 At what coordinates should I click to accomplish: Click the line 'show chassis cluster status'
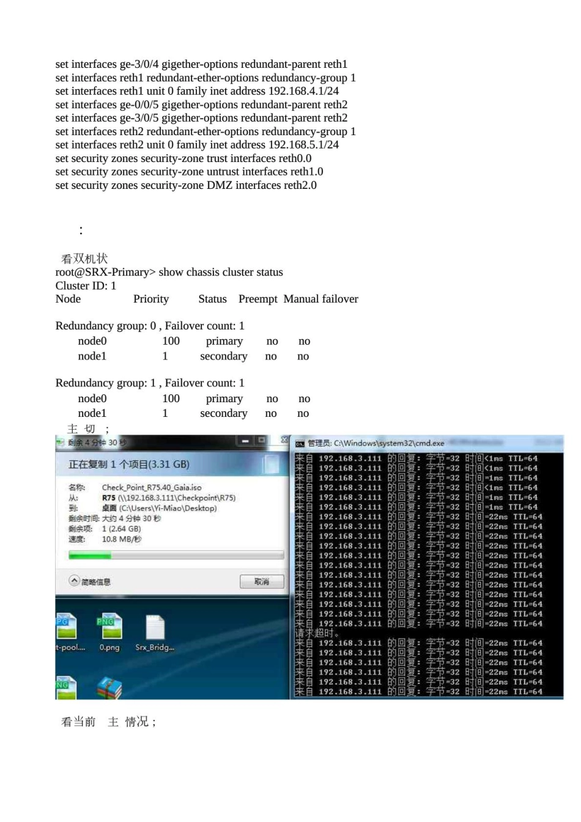coord(169,272)
